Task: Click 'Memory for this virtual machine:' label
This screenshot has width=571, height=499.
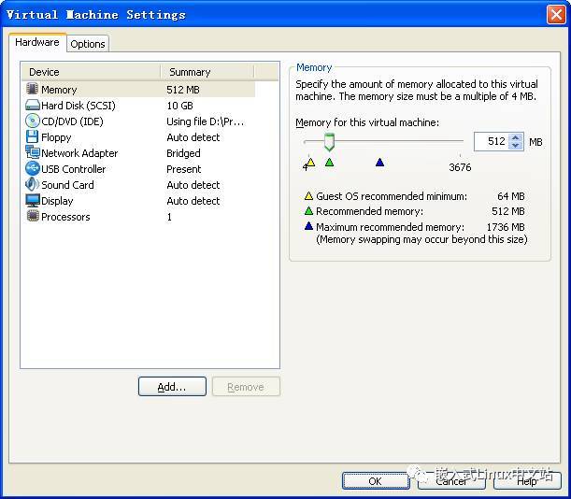Action: click(367, 122)
